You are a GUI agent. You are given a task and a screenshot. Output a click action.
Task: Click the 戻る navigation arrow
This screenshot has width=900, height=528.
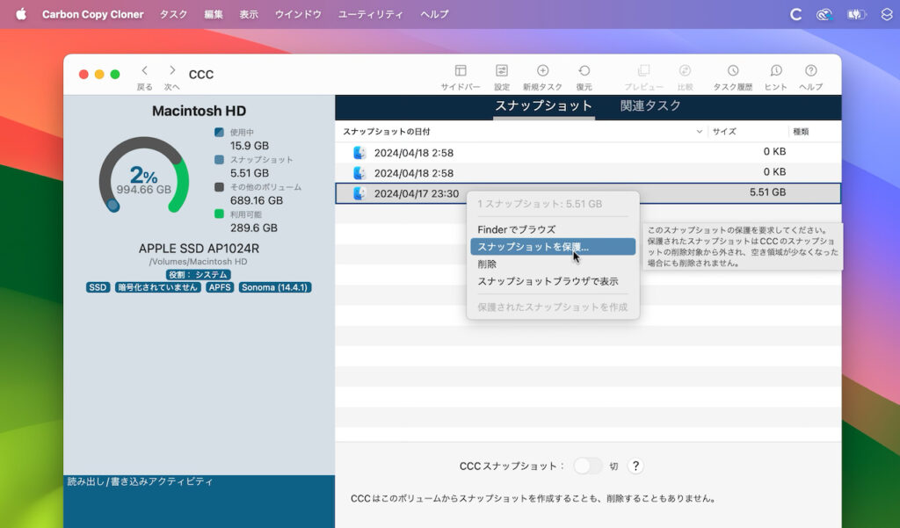143,70
